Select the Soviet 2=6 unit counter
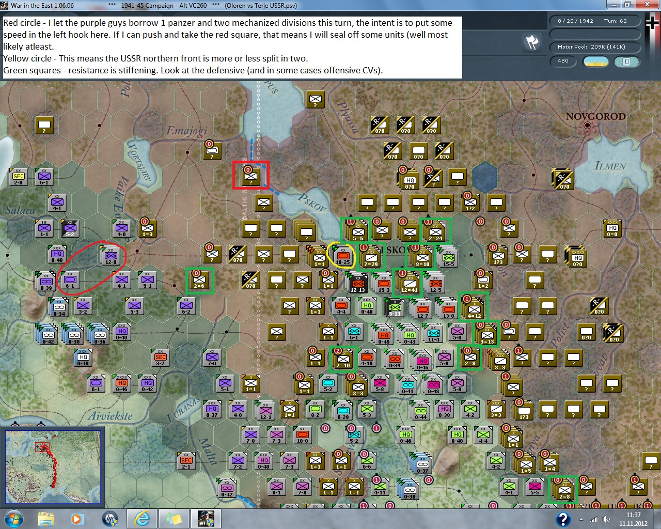 199,281
